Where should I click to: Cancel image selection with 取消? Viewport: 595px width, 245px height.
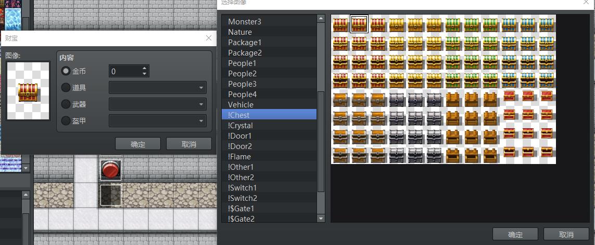tap(566, 234)
